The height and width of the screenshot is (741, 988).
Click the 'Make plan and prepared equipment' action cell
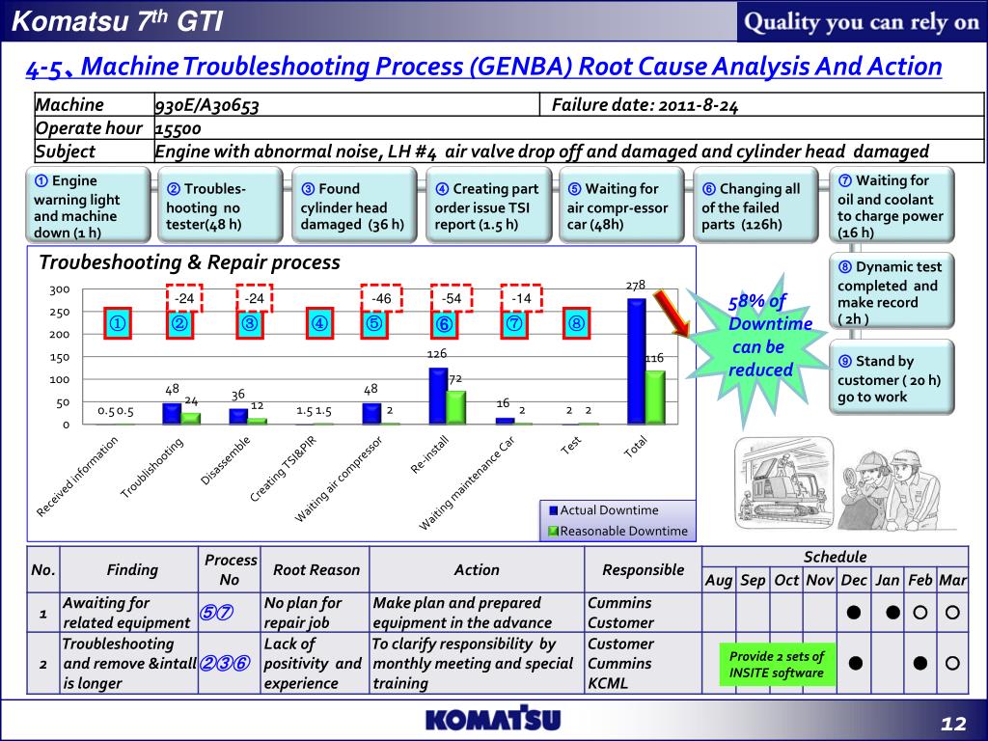477,613
